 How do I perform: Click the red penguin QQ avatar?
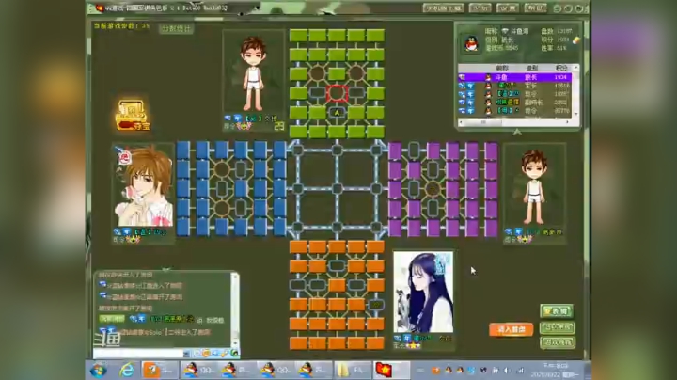coord(471,44)
